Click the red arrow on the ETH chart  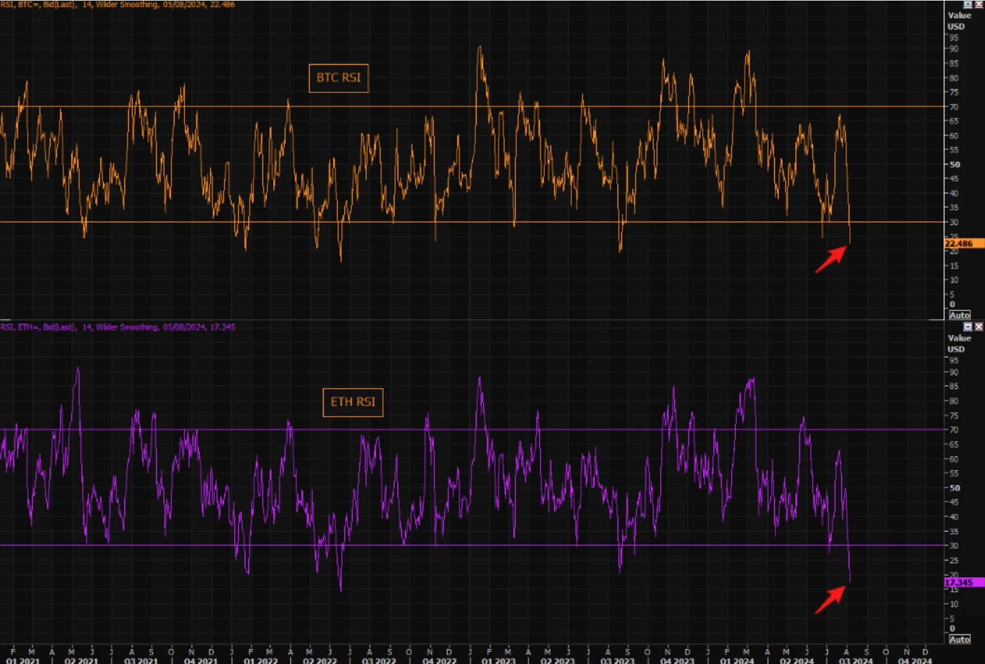tap(831, 599)
